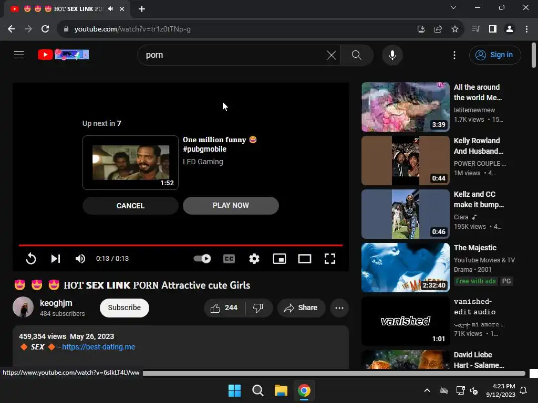Viewport: 538px width, 403px height.
Task: Mute the tab via speaker icon
Action: [x=110, y=9]
